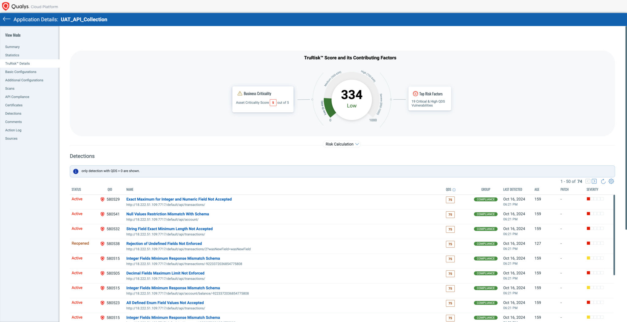Click the Rejection of Undefined Fields link

tap(164, 243)
